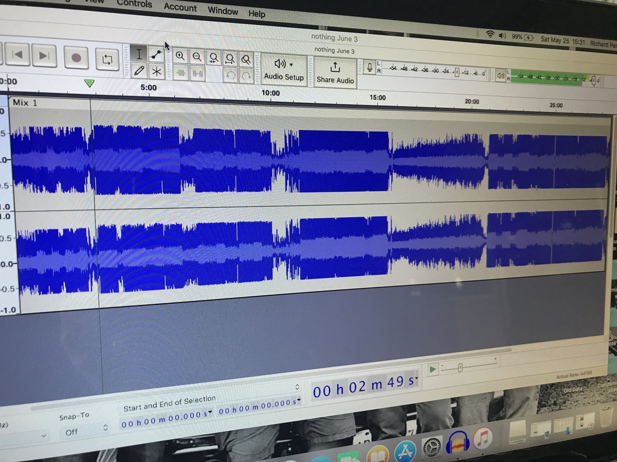Open the Controls menu
The image size is (617, 462).
tap(134, 4)
